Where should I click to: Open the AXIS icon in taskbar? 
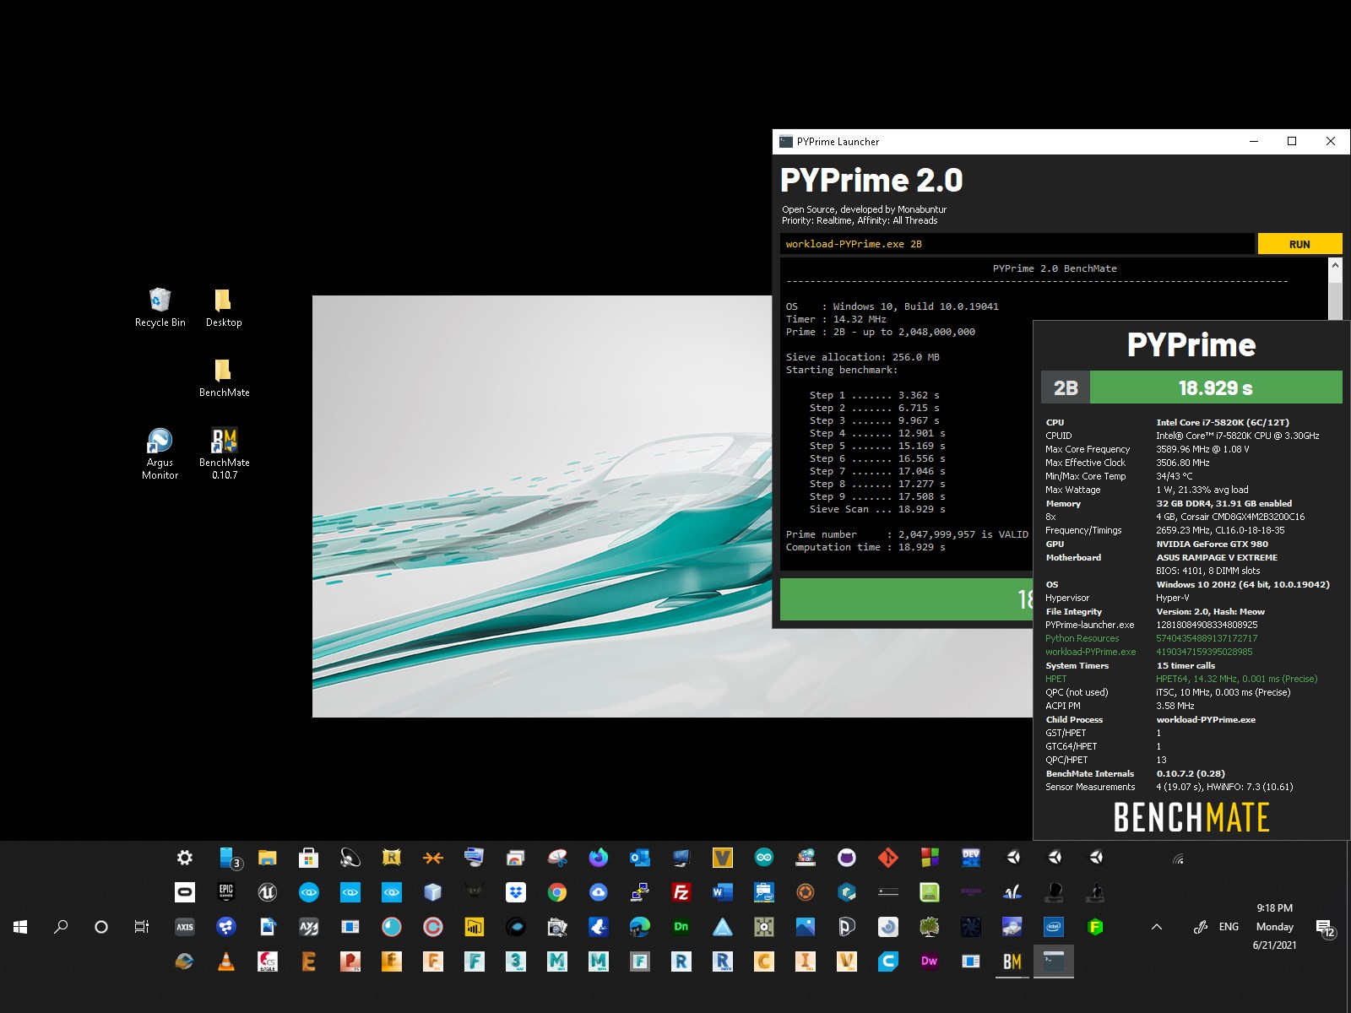coord(184,927)
